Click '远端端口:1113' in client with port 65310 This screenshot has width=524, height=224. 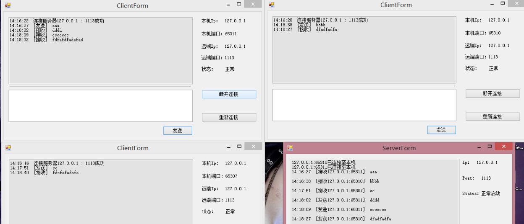pyautogui.click(x=482, y=57)
